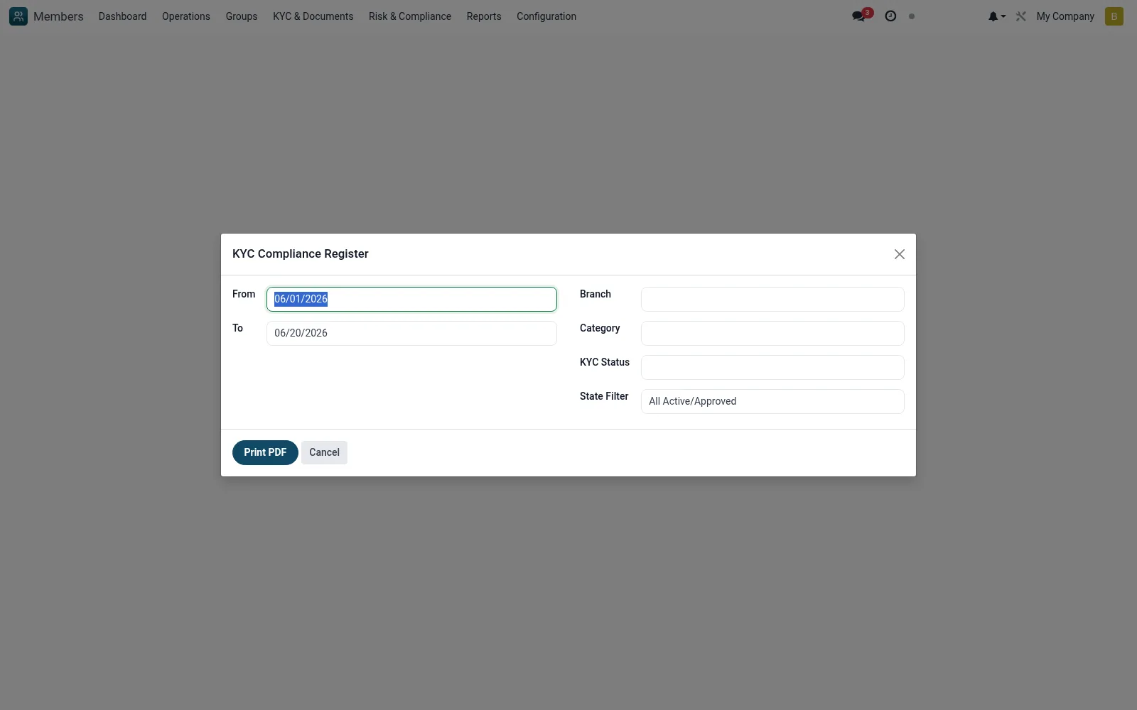The width and height of the screenshot is (1137, 710).
Task: Click the KYC Compliance Register title text
Action: (301, 254)
